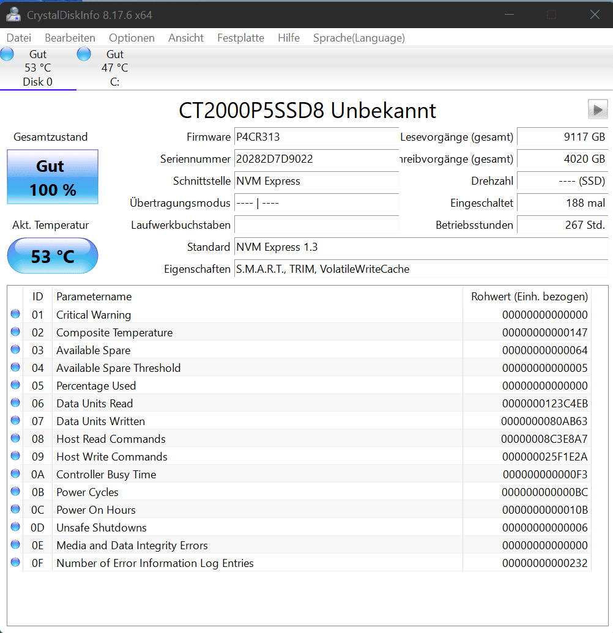Click status dot for Available Spare row
The image size is (613, 633).
coord(15,349)
